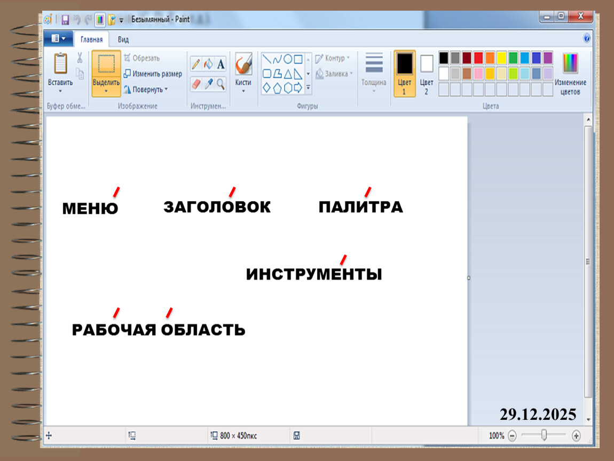614x461 pixels.
Task: Open the Повернуть rotate dropdown
Action: [166, 90]
